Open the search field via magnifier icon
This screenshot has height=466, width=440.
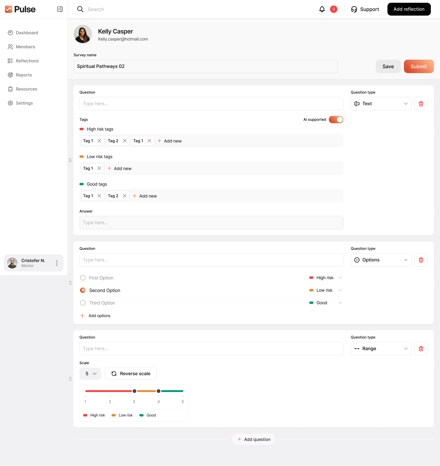[x=80, y=9]
